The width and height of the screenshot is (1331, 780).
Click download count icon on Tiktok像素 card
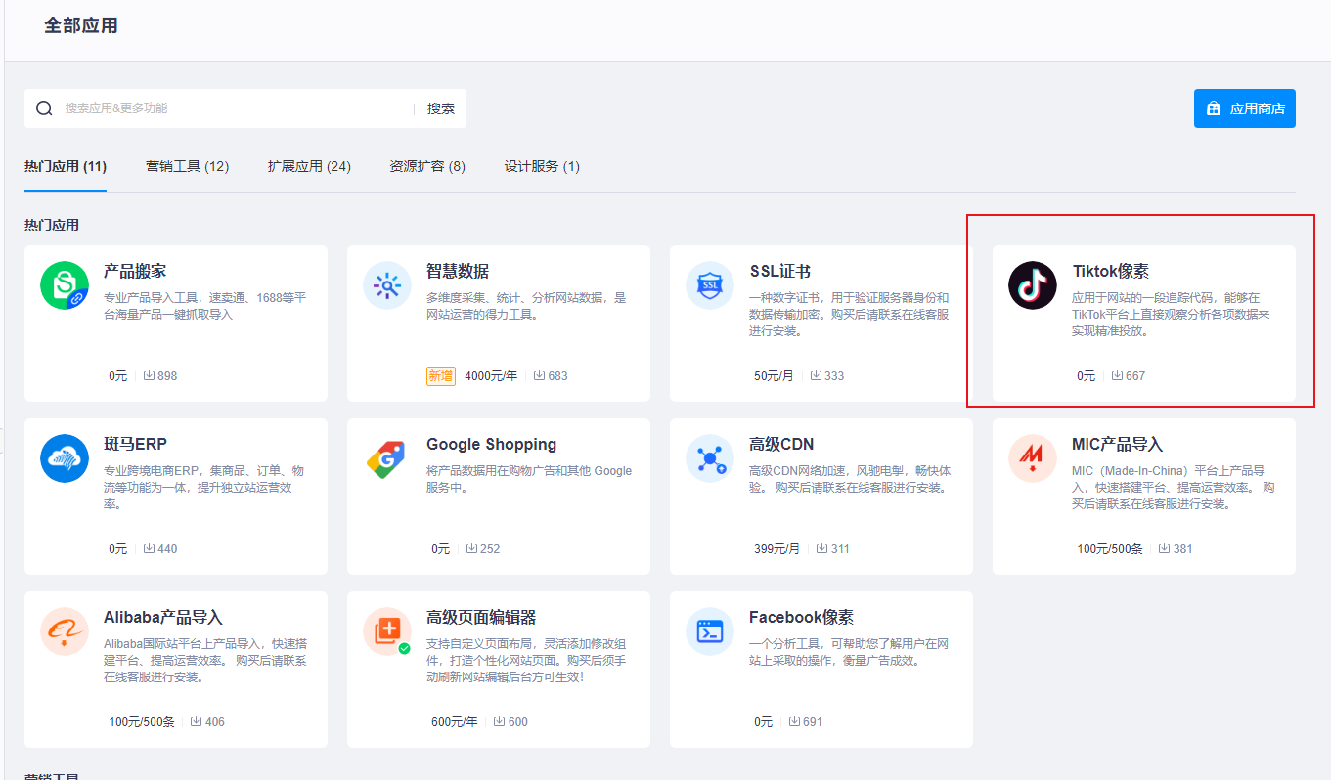(x=1118, y=375)
